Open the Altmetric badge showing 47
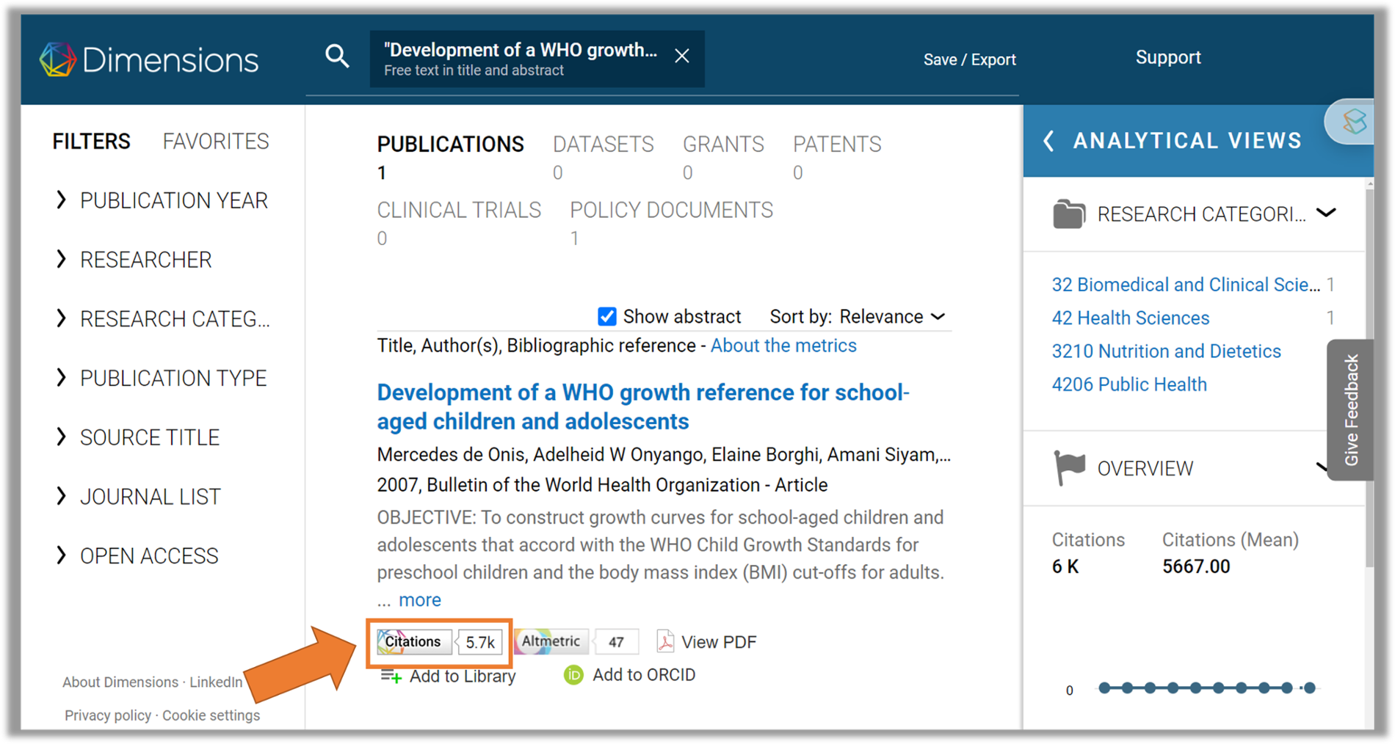The height and width of the screenshot is (744, 1395). point(577,642)
